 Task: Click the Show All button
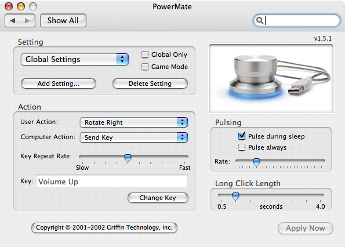click(x=63, y=21)
